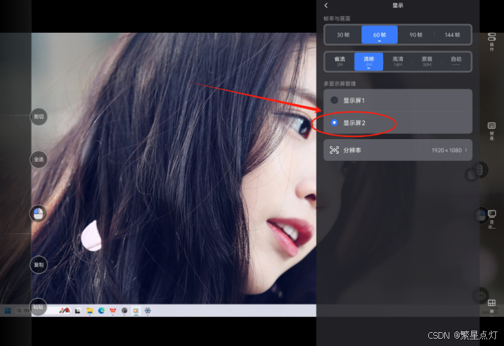Open the 分辨率 1920×1080 setting

tap(398, 150)
